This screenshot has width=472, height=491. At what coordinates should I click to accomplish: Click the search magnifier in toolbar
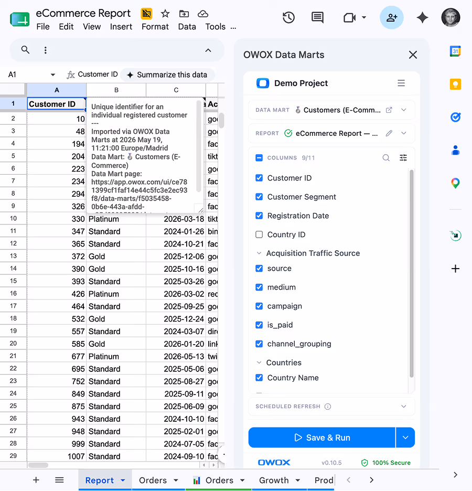coord(25,50)
